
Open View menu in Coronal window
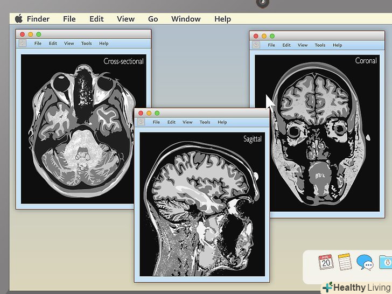pyautogui.click(x=302, y=45)
